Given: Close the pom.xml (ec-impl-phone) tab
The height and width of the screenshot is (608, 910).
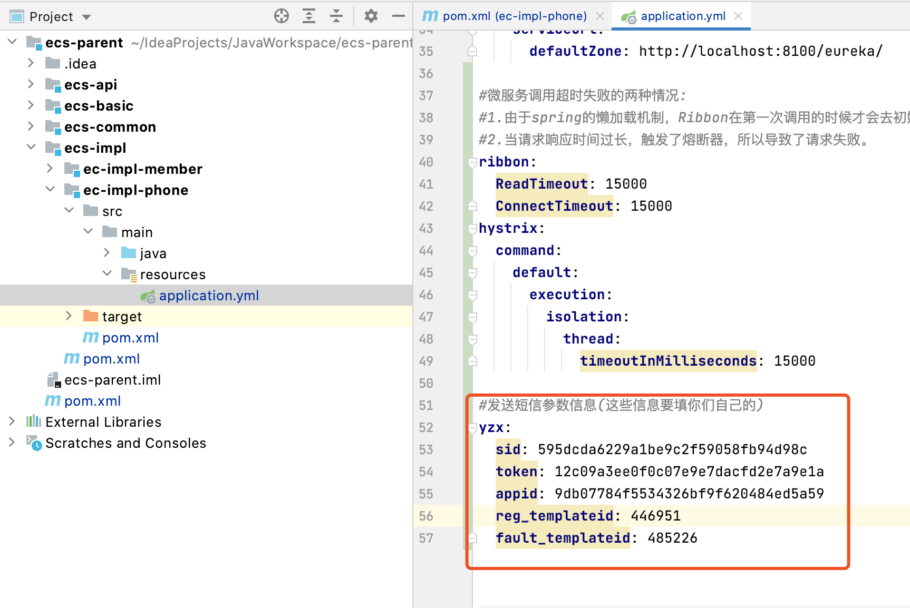Looking at the screenshot, I should point(600,16).
